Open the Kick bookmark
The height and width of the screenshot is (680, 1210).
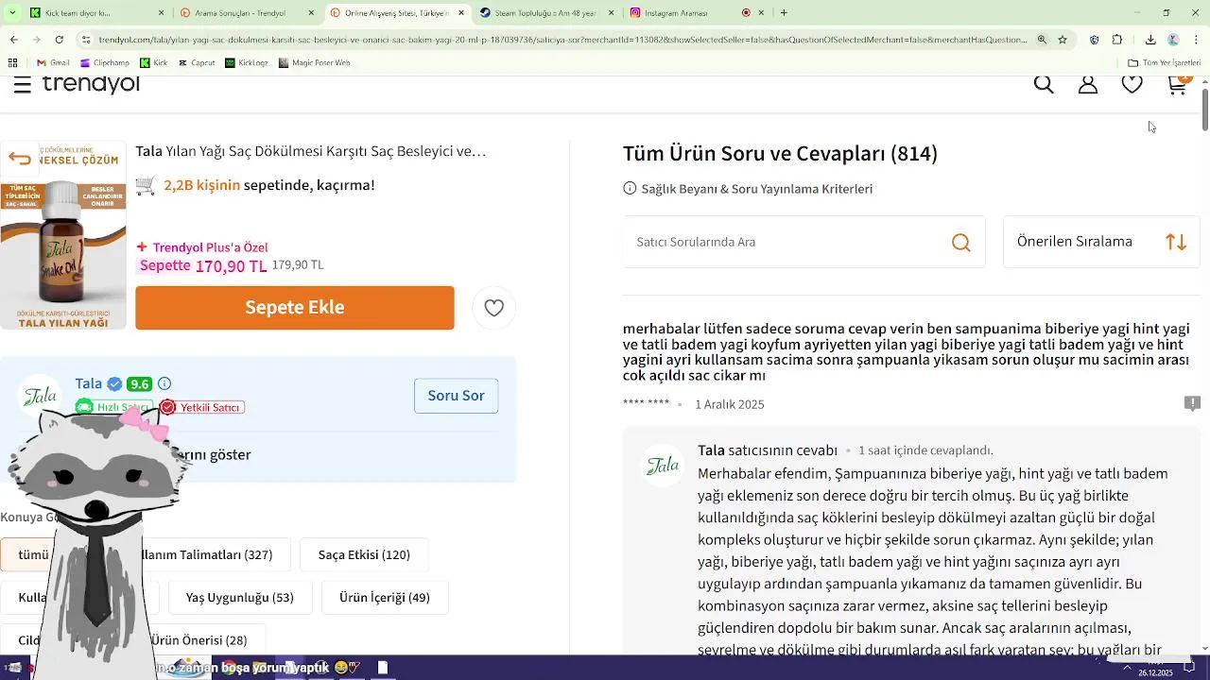click(x=154, y=62)
